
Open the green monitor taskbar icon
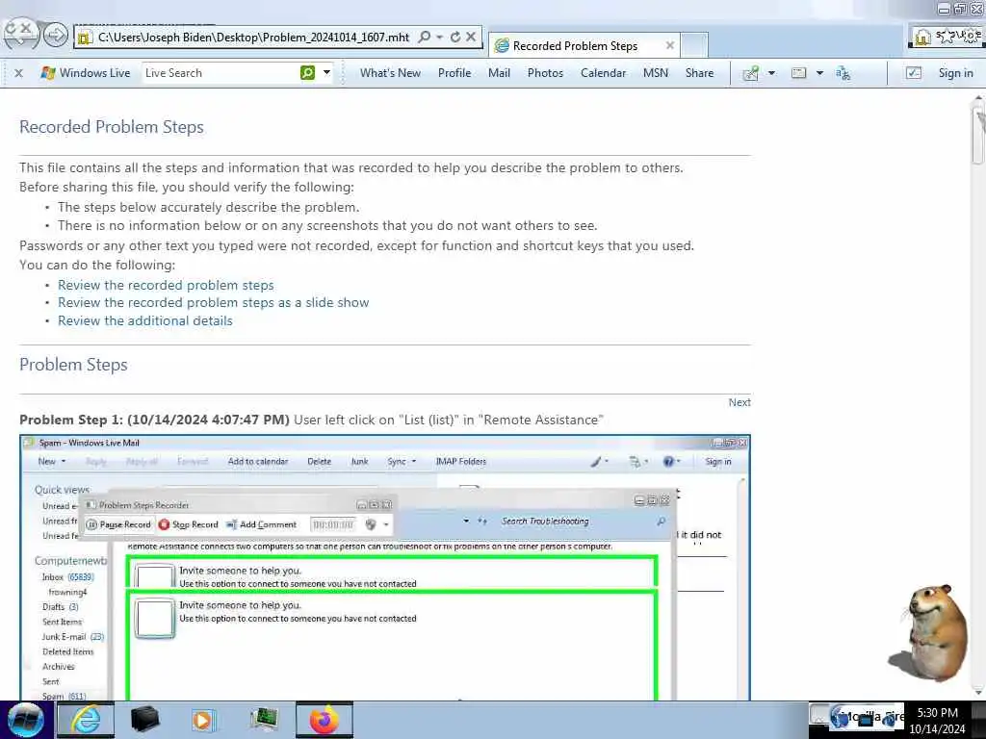click(x=264, y=720)
